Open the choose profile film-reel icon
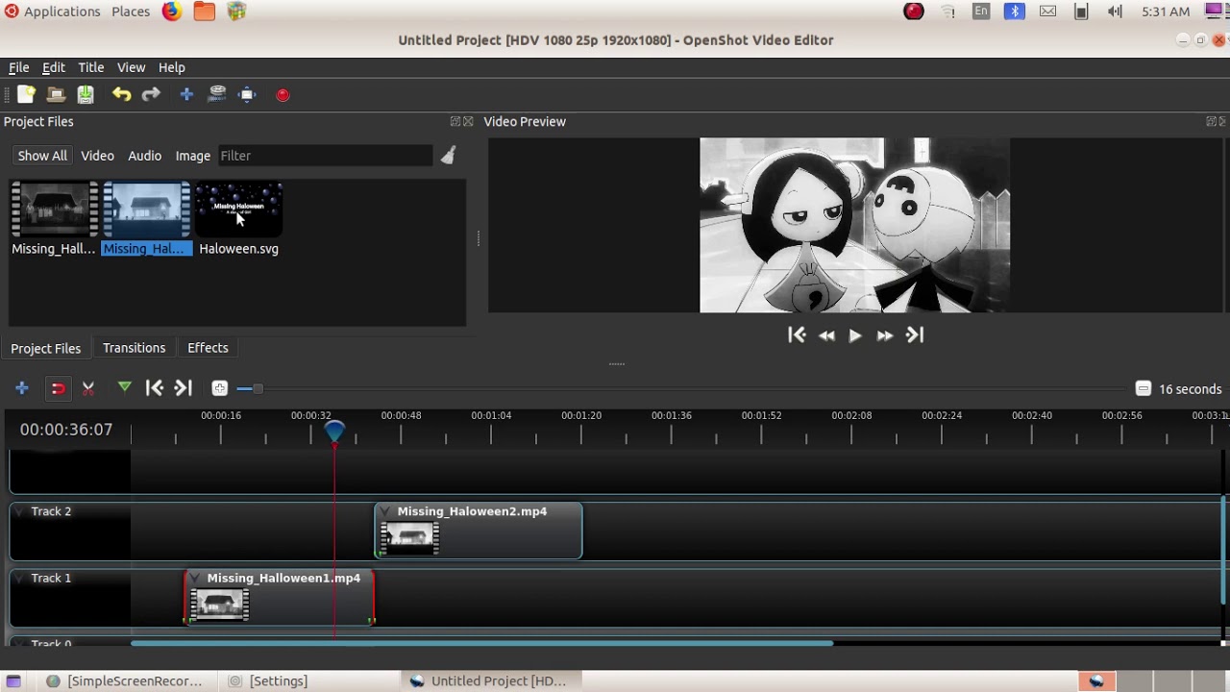The height and width of the screenshot is (692, 1230). (x=217, y=94)
